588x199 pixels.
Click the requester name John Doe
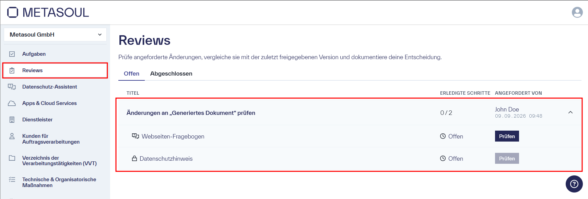pos(507,109)
